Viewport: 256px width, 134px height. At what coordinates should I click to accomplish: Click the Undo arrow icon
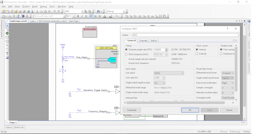click(55, 11)
